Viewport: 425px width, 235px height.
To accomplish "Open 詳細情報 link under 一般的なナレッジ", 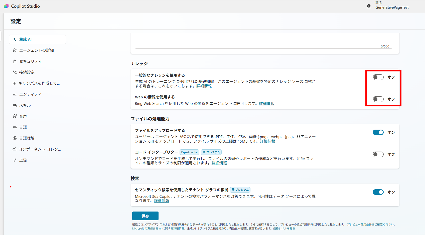I will point(204,86).
